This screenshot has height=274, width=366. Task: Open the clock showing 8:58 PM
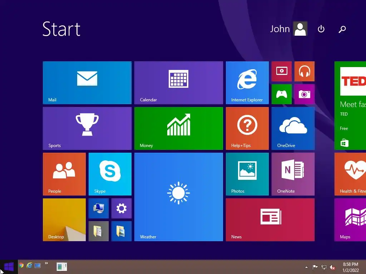[x=350, y=267]
